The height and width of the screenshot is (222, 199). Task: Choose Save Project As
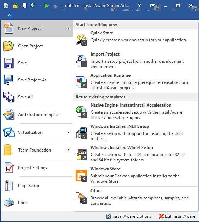(x=37, y=80)
